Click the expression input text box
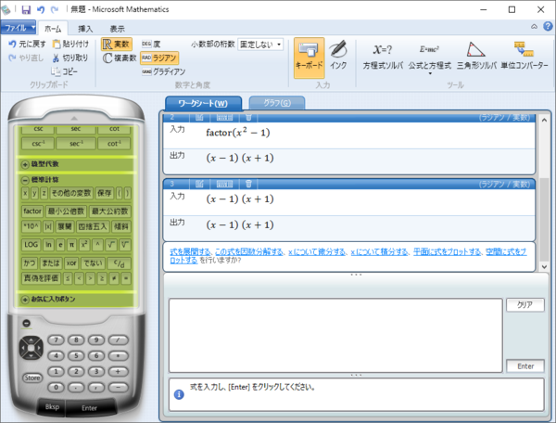The image size is (556, 423). point(335,336)
